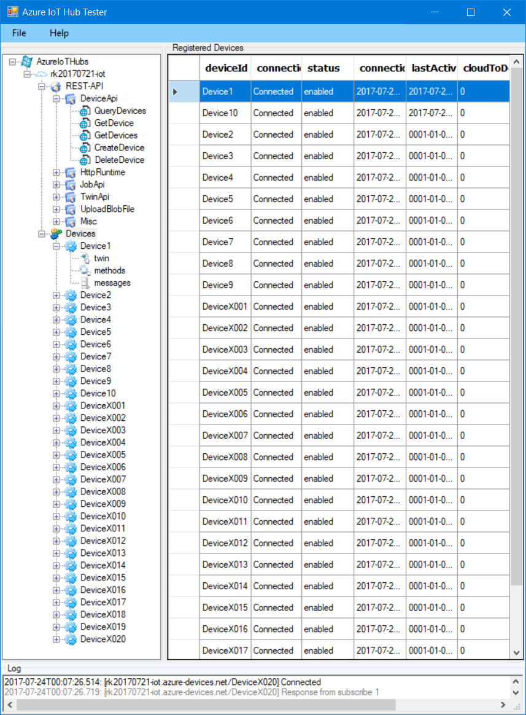Collapse the Devices tree node
This screenshot has height=715, width=526.
pos(42,234)
